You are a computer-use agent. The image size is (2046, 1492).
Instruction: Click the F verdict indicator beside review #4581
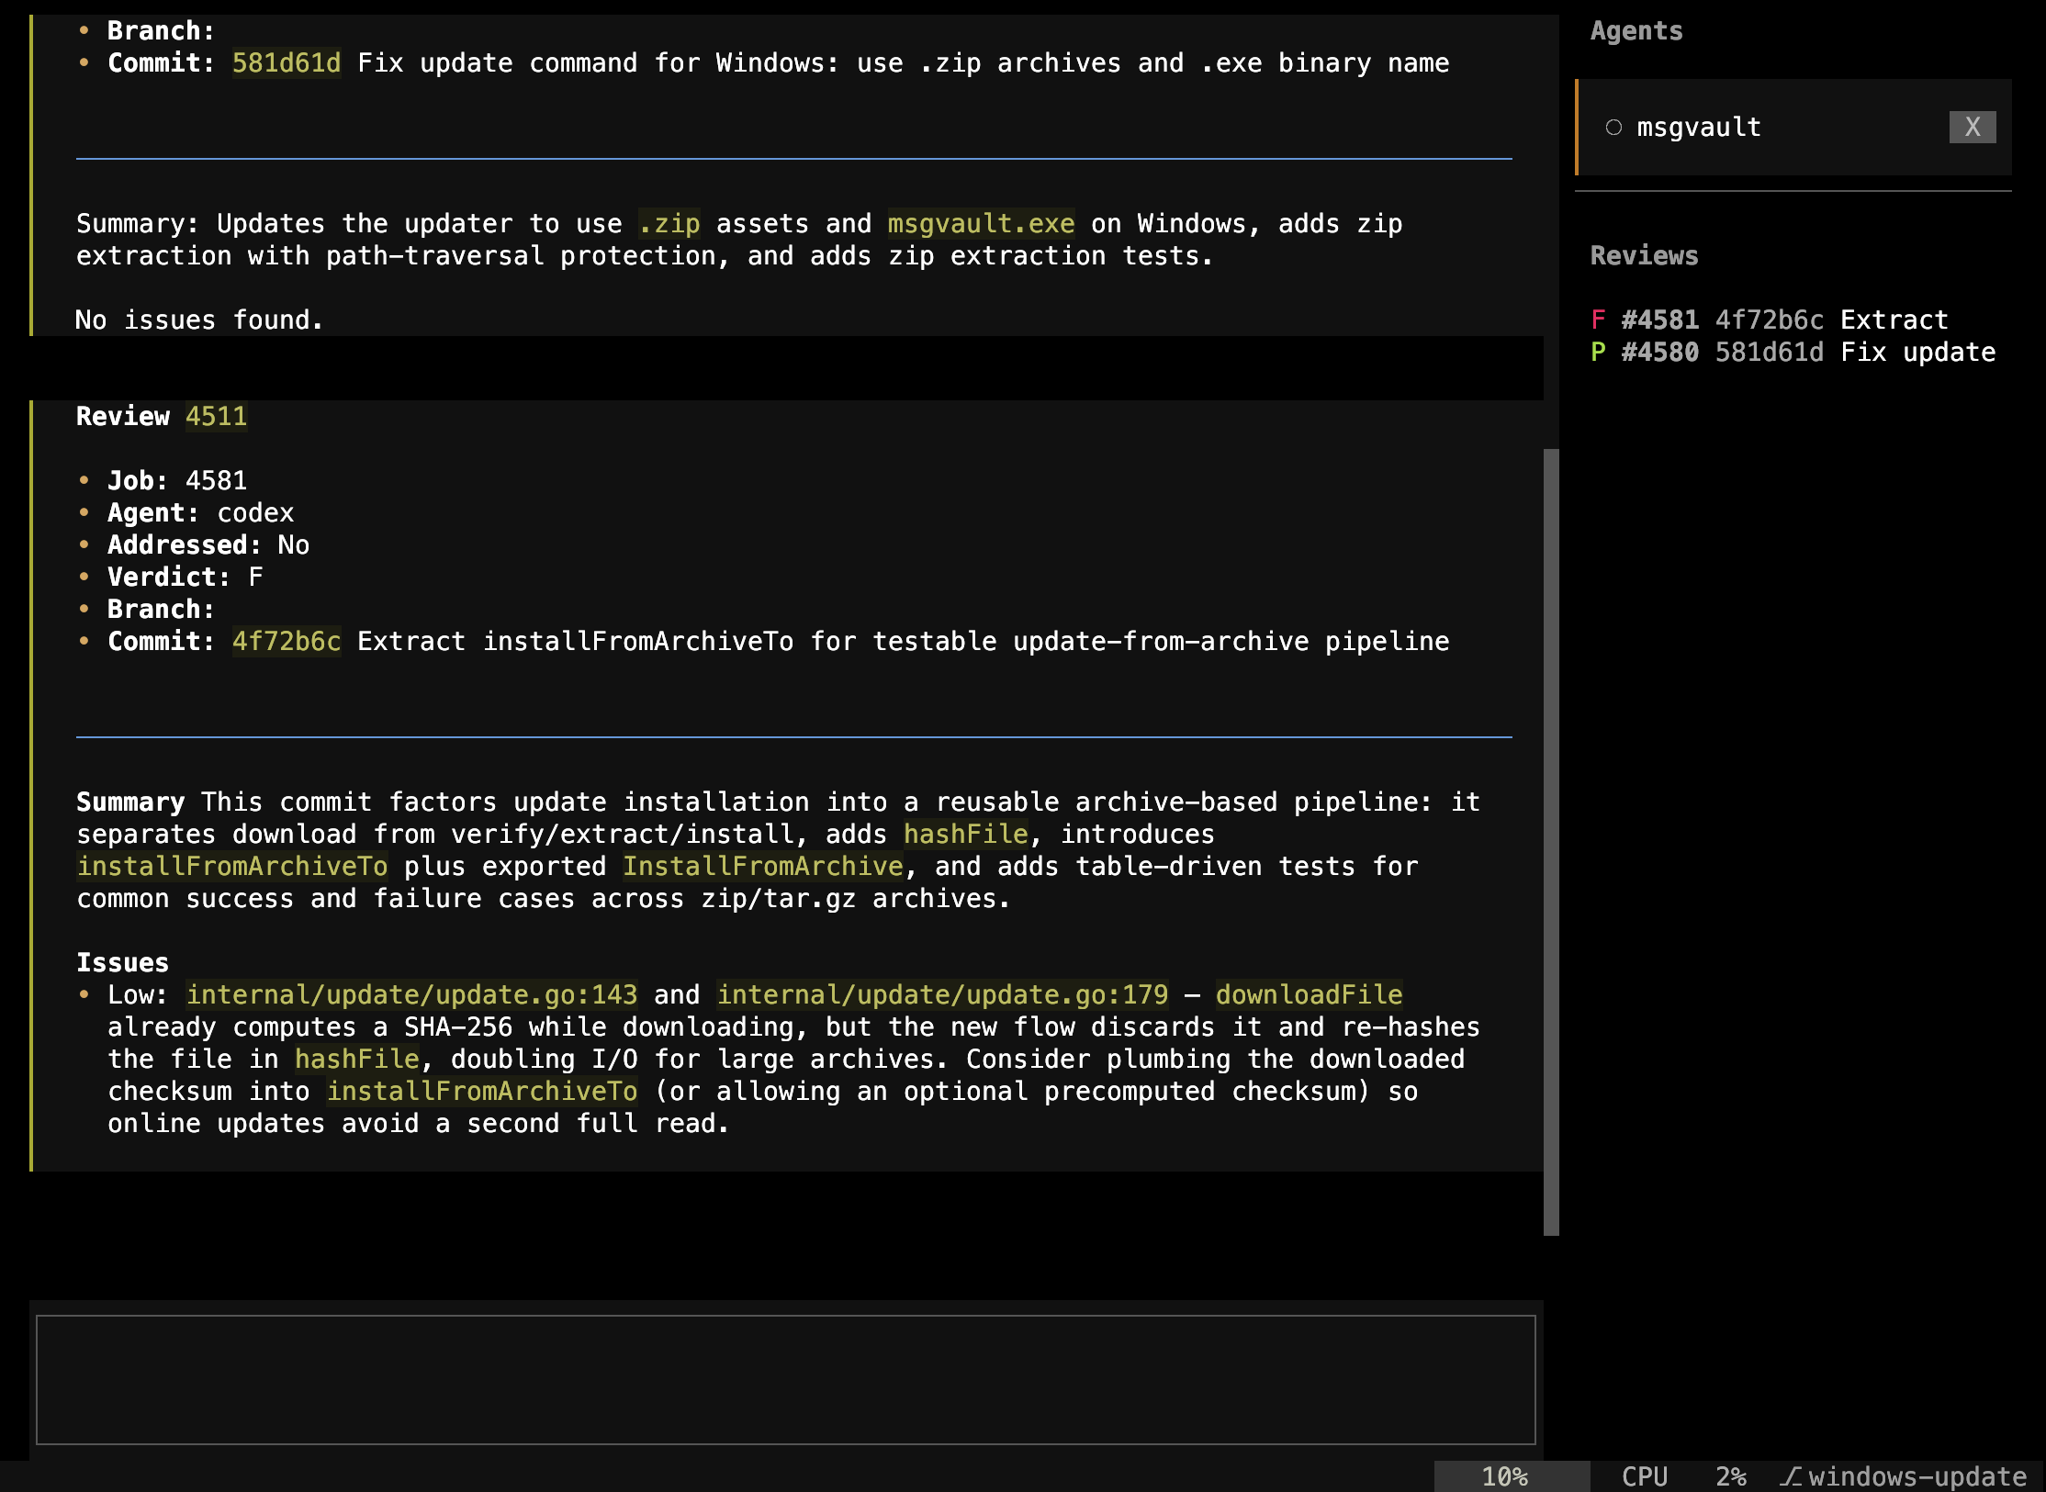[x=1599, y=319]
